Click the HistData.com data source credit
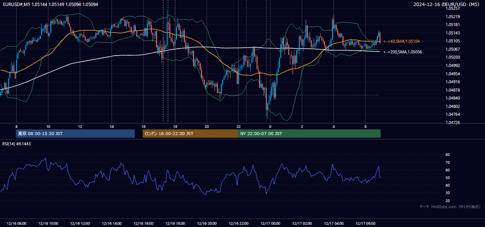 tap(450, 207)
